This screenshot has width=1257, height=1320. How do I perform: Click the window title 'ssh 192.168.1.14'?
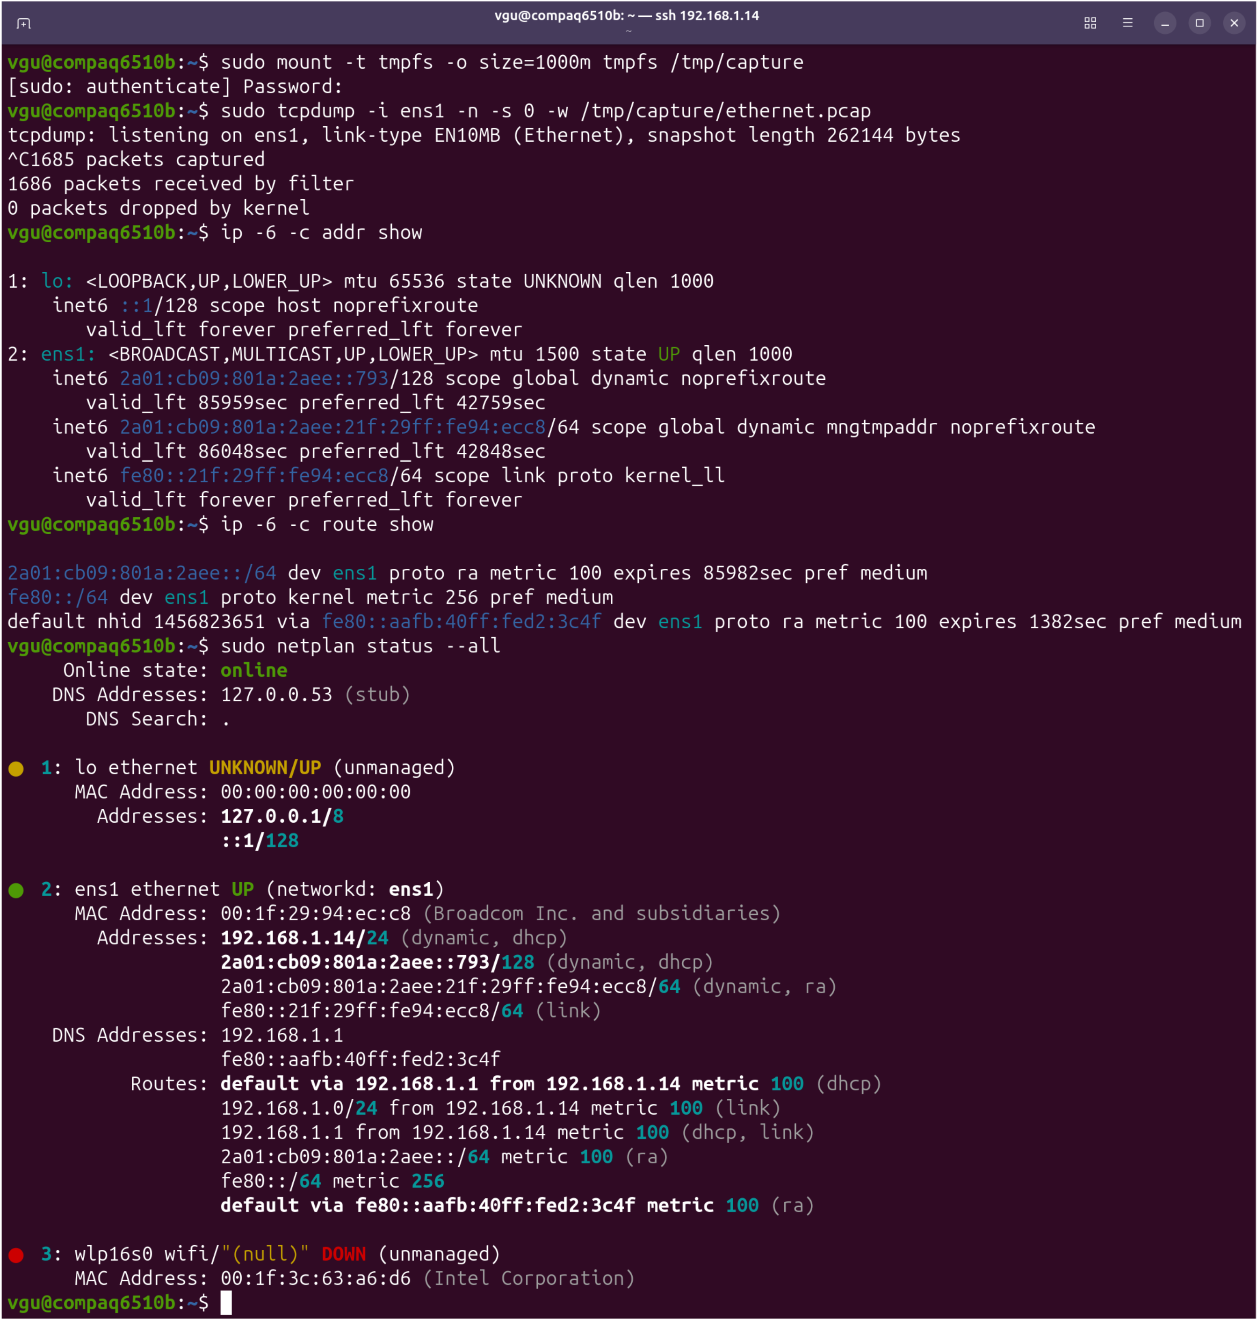coord(706,15)
